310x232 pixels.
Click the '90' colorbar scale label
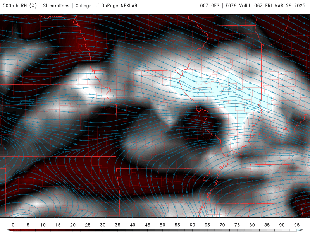282,225
